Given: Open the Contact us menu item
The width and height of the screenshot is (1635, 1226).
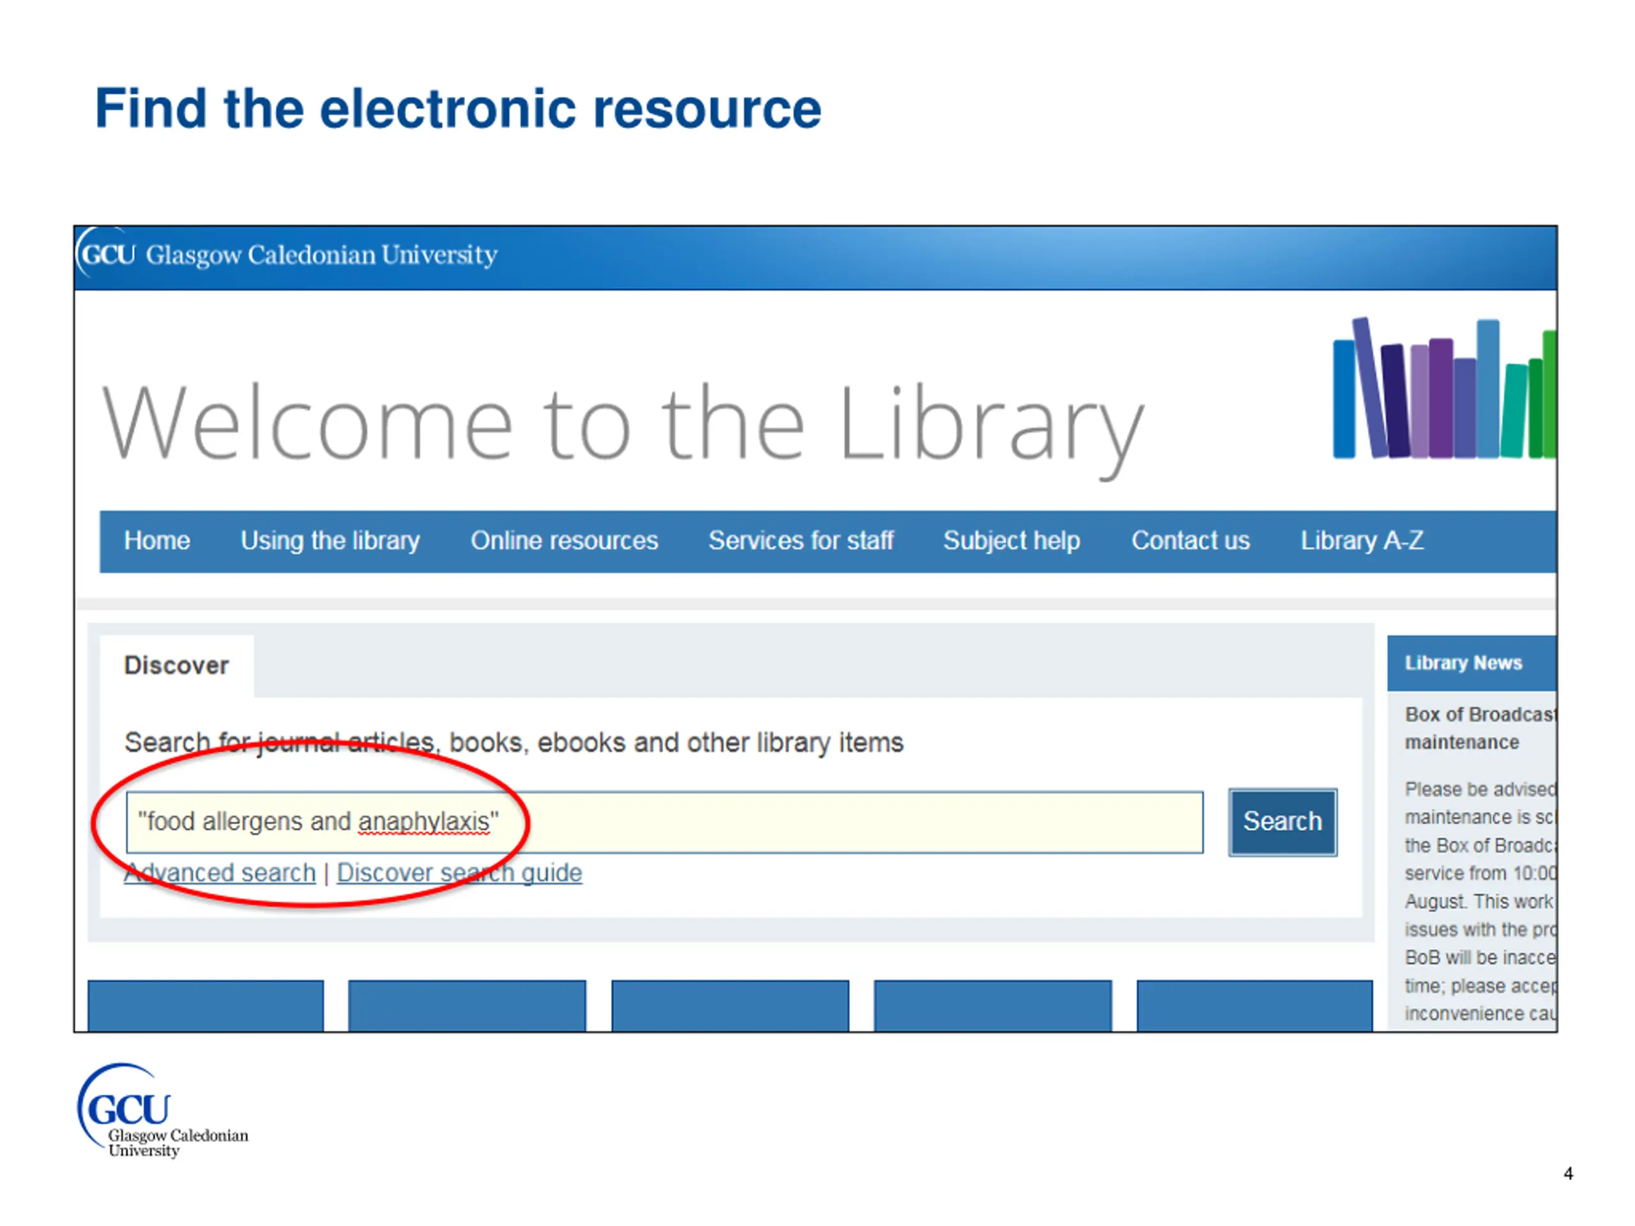Looking at the screenshot, I should pos(1190,540).
